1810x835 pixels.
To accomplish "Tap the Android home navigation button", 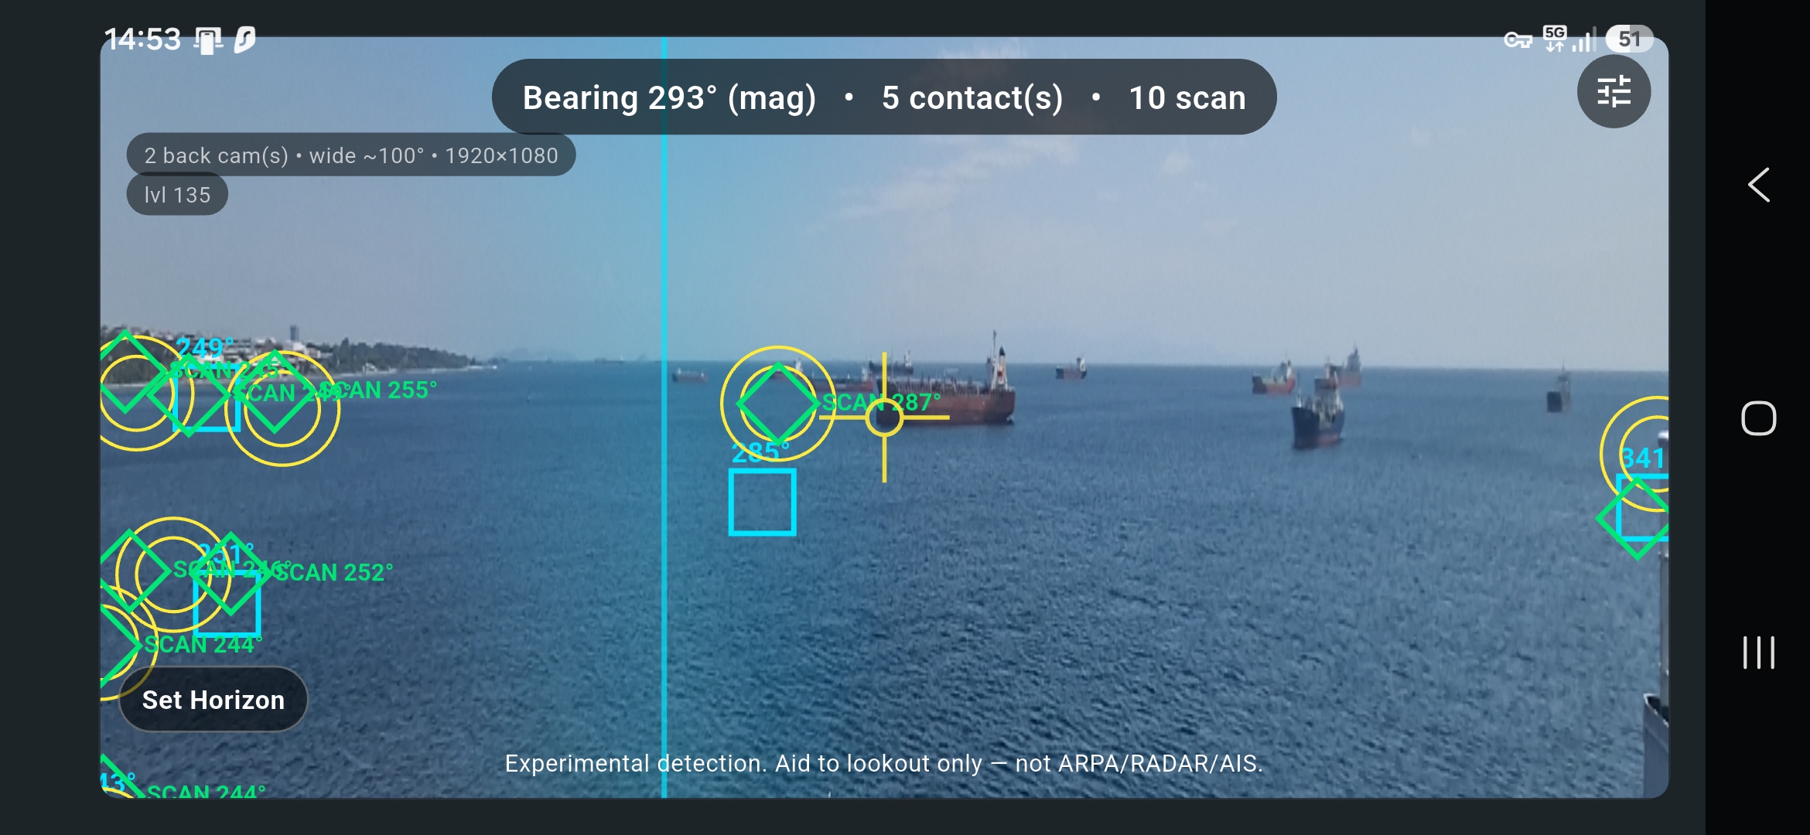I will coord(1758,418).
